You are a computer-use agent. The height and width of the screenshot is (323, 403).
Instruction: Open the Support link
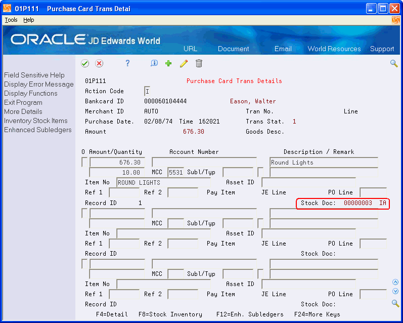[x=382, y=49]
